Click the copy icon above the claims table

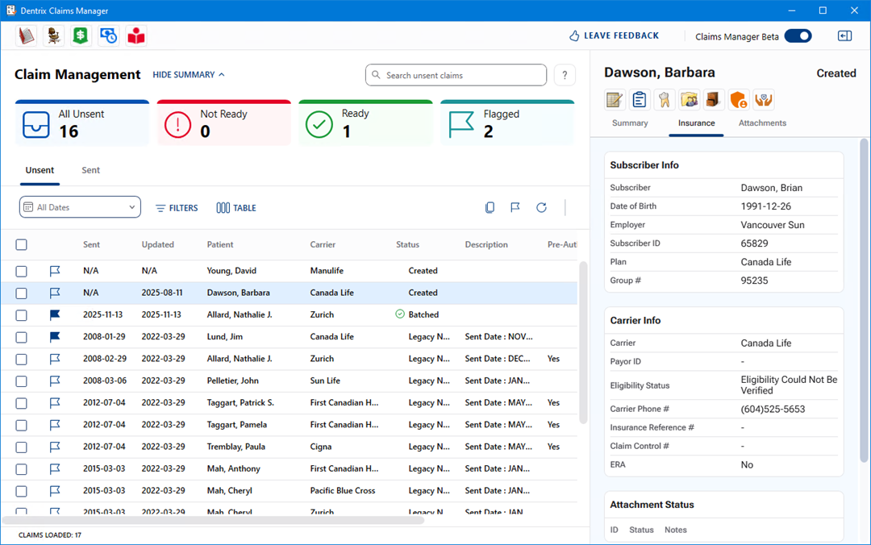click(490, 208)
